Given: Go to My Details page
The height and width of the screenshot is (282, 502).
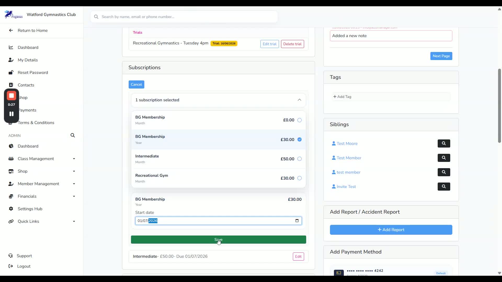Looking at the screenshot, I should point(28,60).
